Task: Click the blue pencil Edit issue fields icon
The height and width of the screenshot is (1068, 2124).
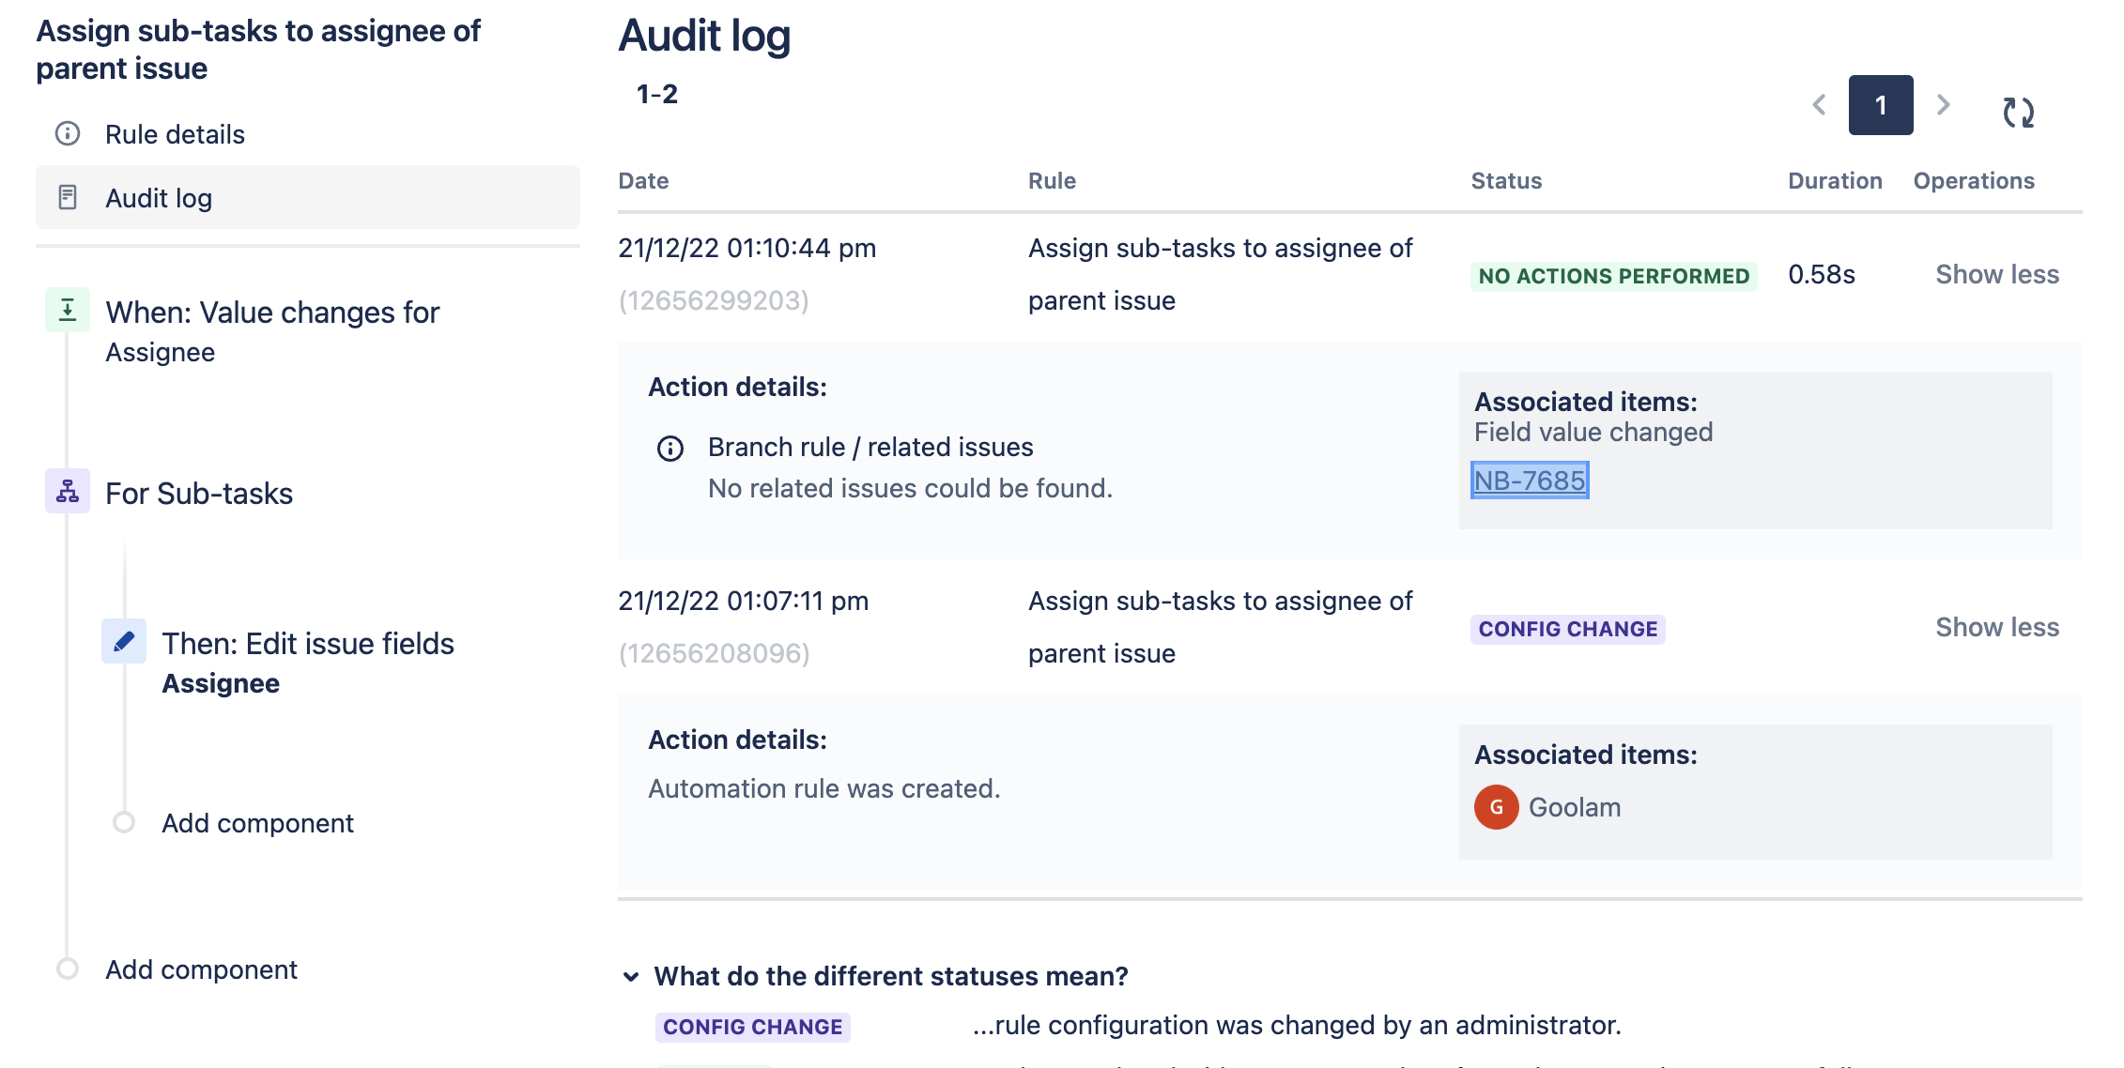Action: point(124,642)
